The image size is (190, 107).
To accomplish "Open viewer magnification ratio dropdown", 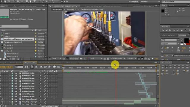I will tap(57, 59).
